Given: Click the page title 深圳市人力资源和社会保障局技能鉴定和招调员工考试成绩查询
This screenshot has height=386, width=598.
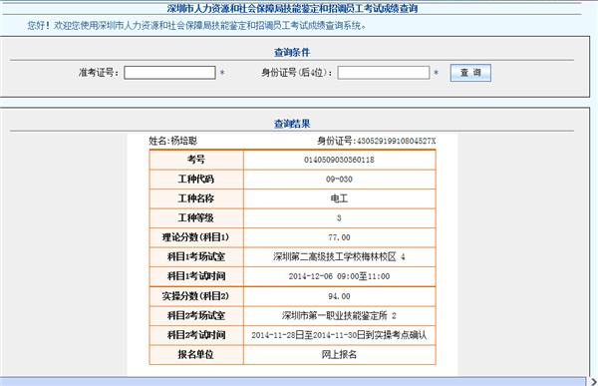Looking at the screenshot, I should tap(292, 8).
